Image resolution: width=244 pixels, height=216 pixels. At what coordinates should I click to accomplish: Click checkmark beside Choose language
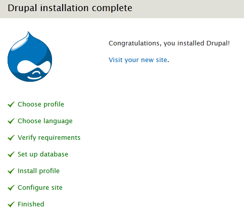(11, 121)
